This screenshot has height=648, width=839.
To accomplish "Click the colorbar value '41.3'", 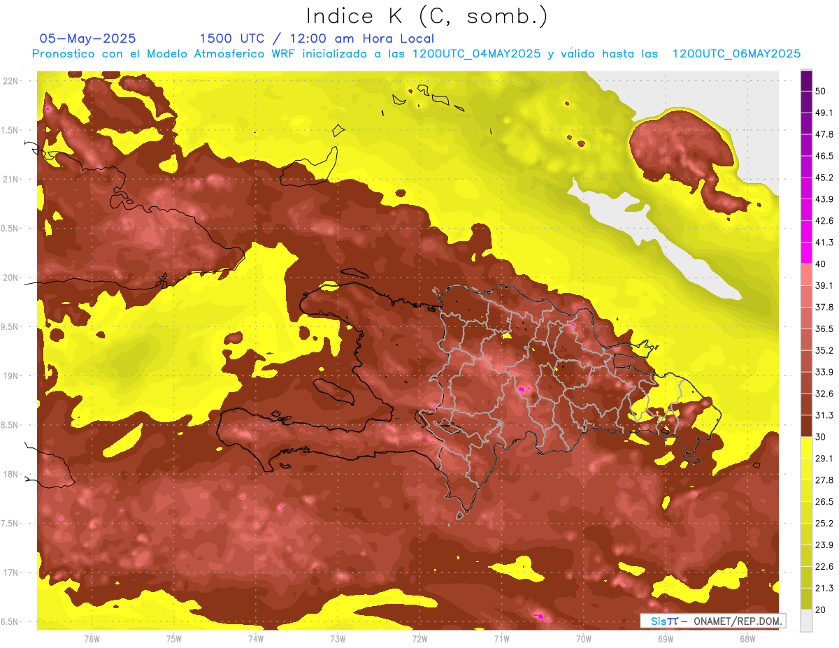I will tap(824, 243).
